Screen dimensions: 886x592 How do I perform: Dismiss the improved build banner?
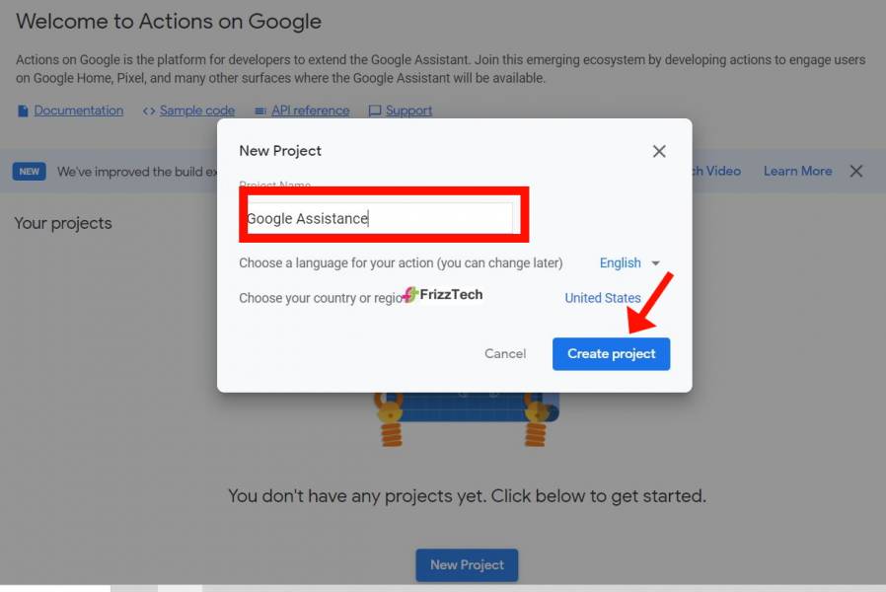point(856,171)
